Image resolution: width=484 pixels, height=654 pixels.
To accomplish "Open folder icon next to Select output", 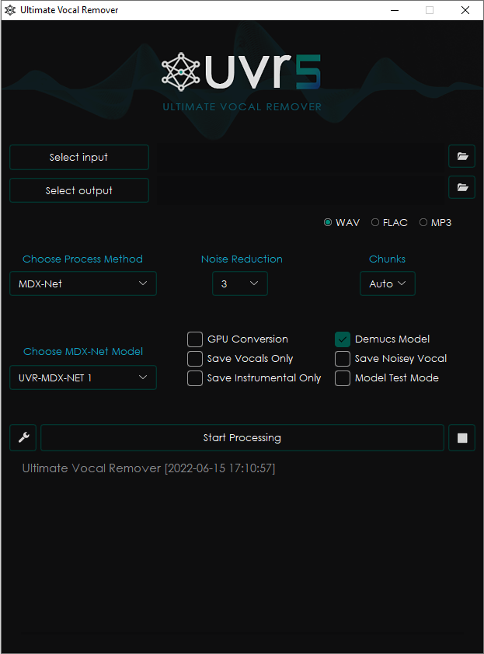I will click(x=462, y=188).
